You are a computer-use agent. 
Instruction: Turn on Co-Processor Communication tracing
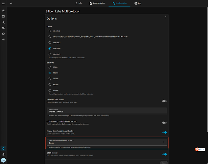point(164,122)
